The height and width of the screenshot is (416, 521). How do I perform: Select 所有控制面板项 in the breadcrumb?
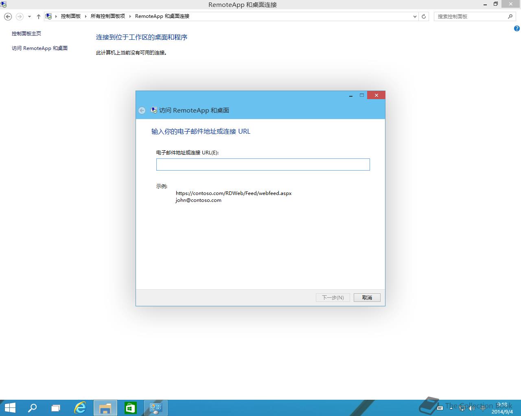(x=108, y=16)
